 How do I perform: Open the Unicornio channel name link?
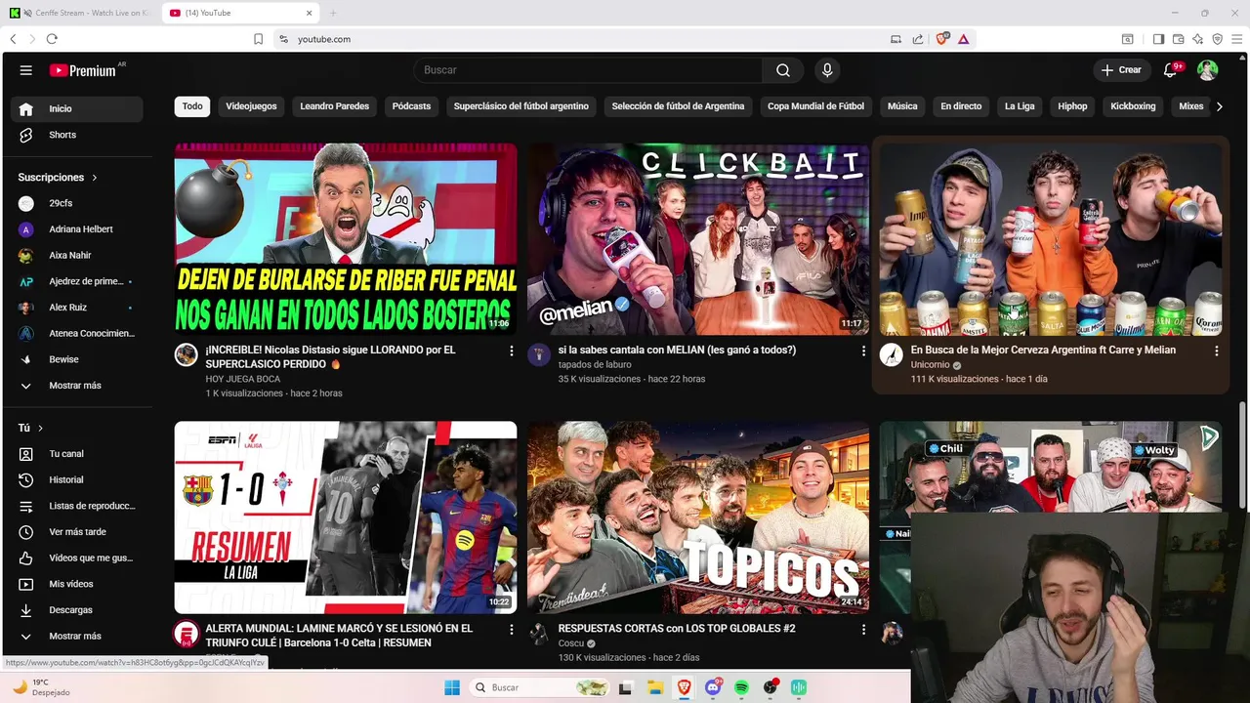(930, 365)
